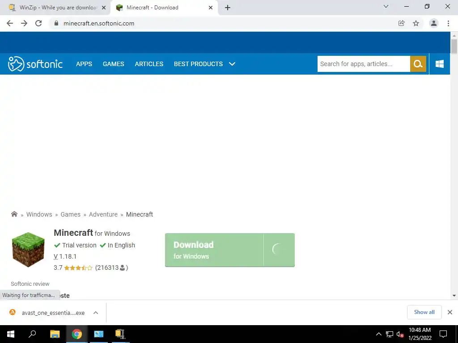Click the star rating 3.7
The width and height of the screenshot is (458, 343).
(73, 268)
